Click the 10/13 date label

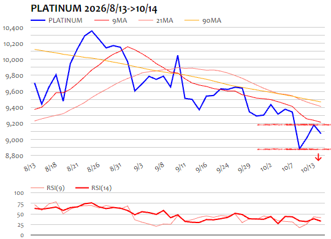[308, 168]
